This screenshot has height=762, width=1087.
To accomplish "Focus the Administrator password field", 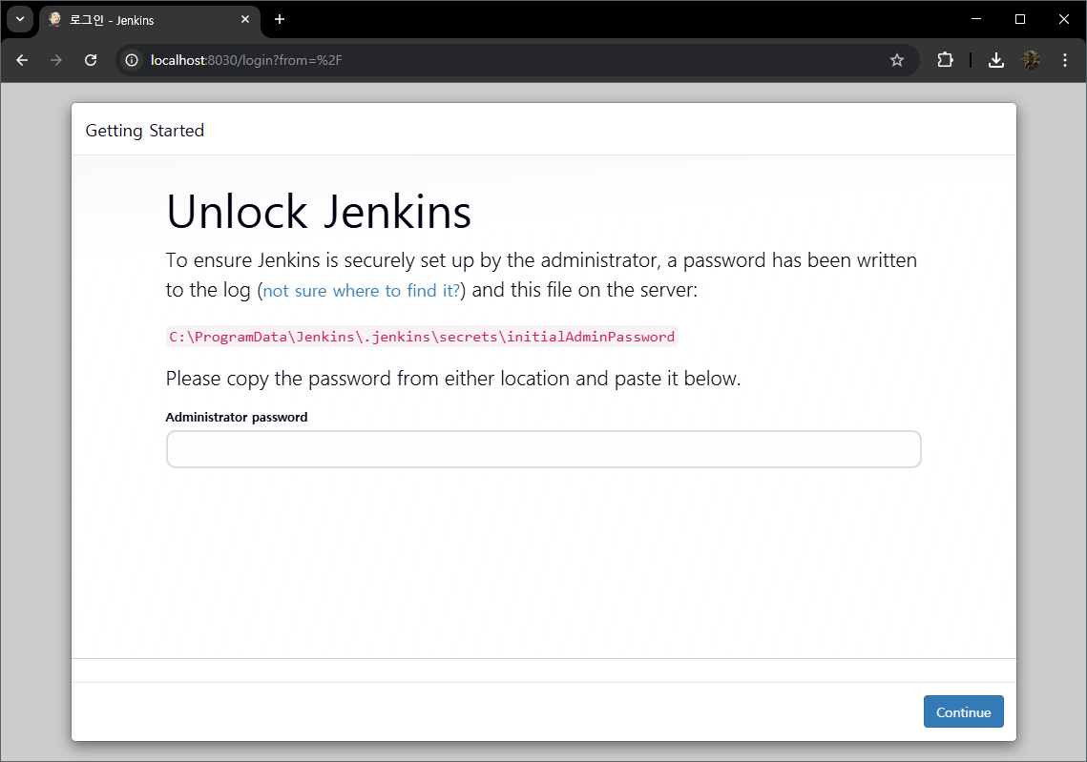I will [544, 449].
